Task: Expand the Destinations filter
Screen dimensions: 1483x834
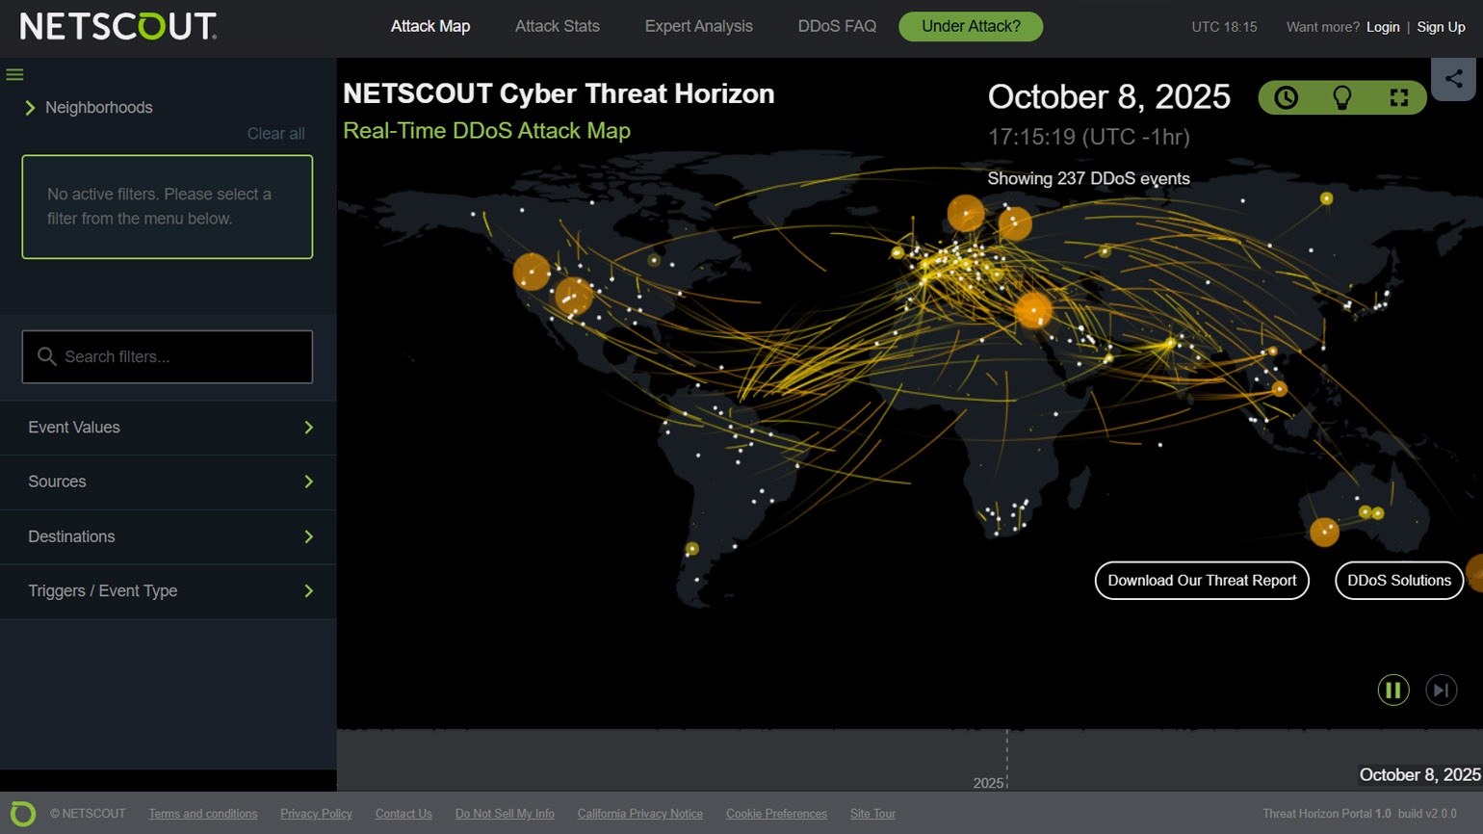Action: pos(168,536)
